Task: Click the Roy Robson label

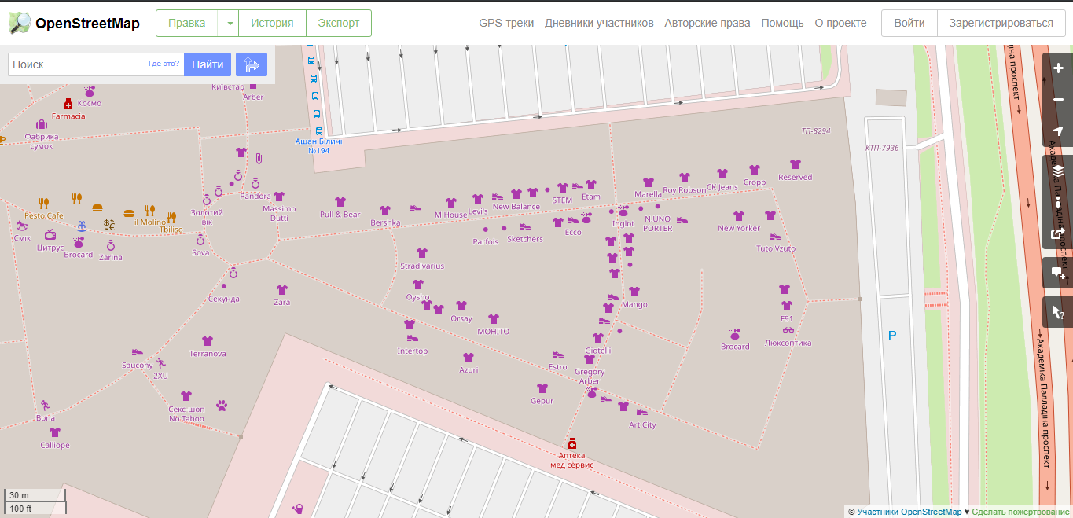Action: [x=685, y=190]
